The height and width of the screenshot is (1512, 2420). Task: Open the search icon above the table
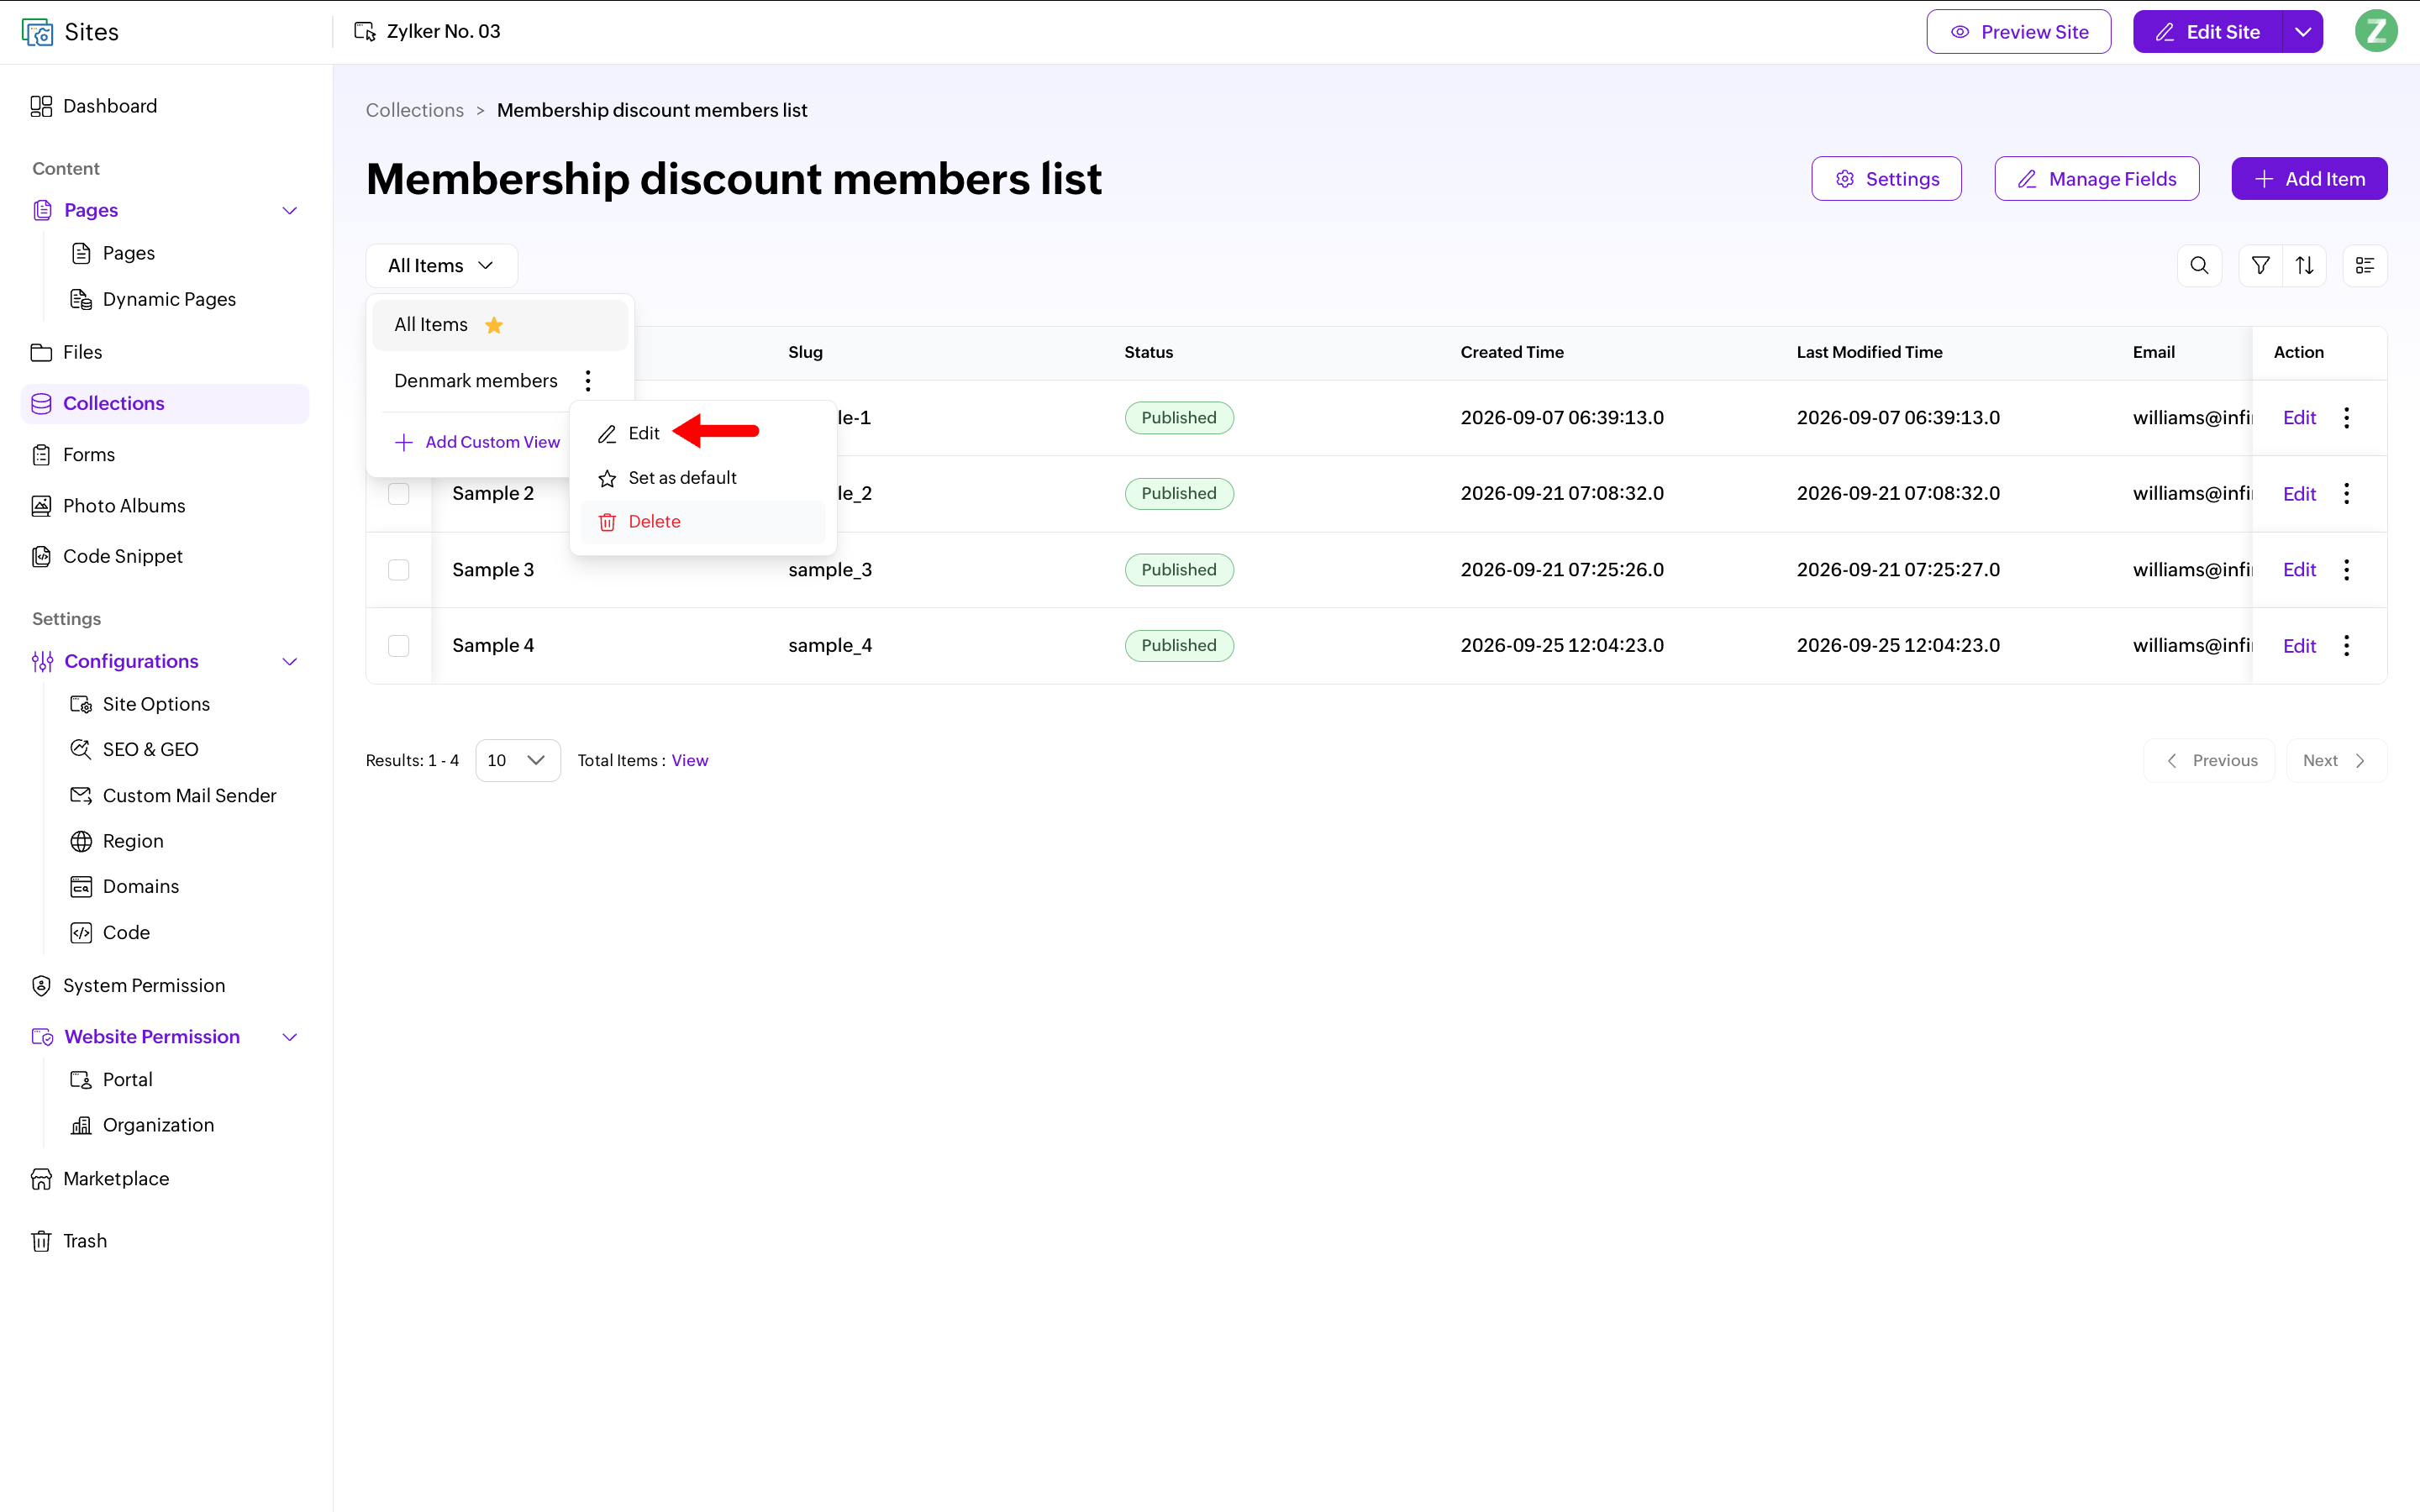[x=2199, y=265]
